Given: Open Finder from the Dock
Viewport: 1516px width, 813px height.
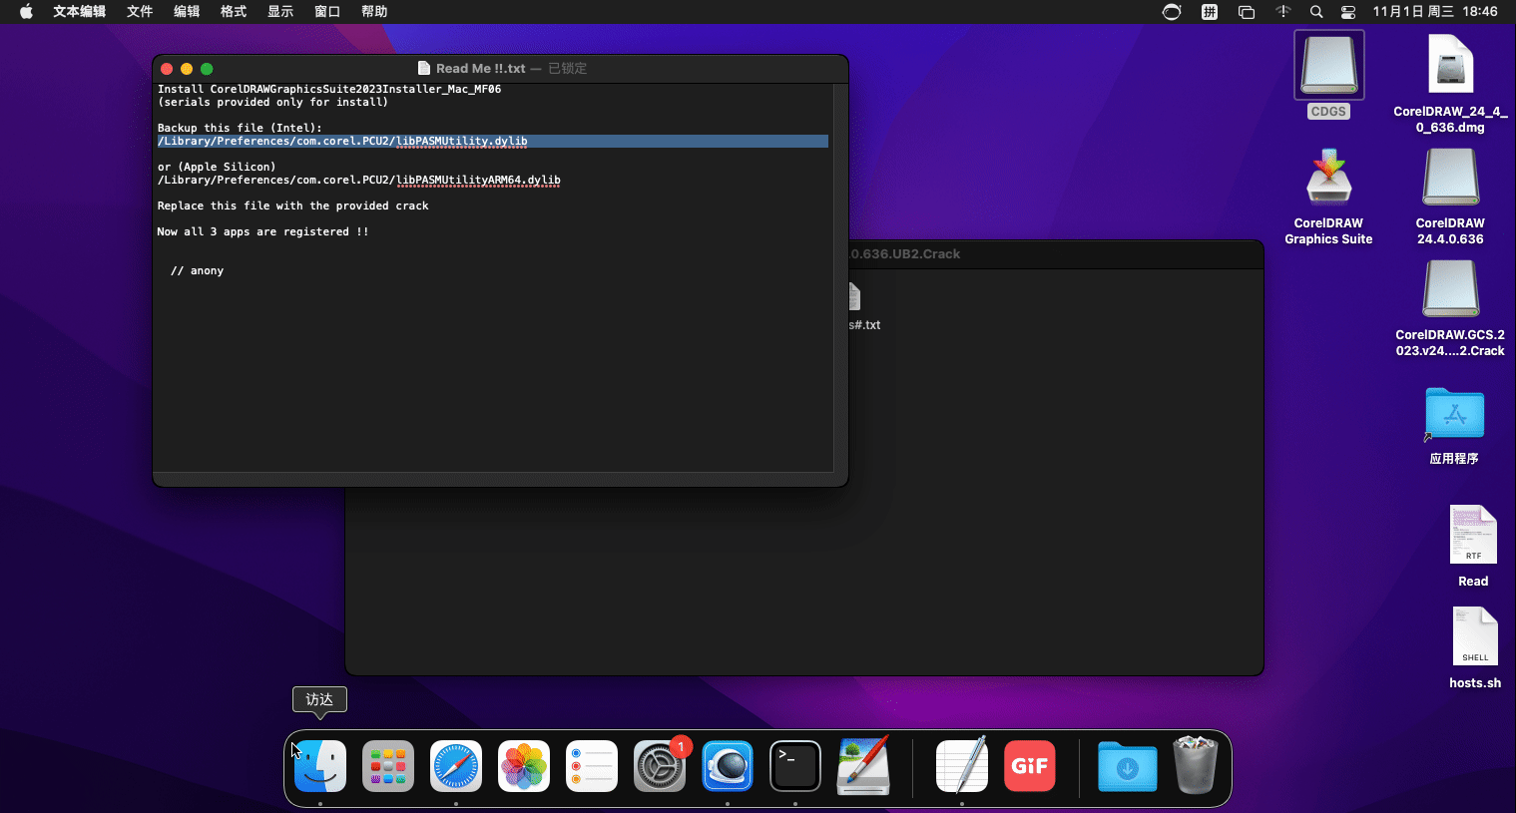Looking at the screenshot, I should 320,766.
